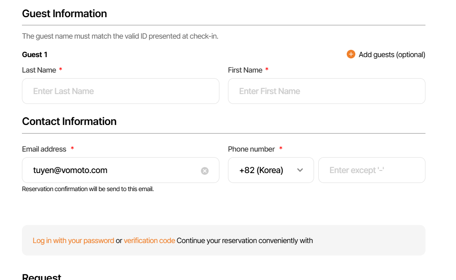Focus the Enter Last Name field
Screen dimensions: 456x280
point(120,91)
